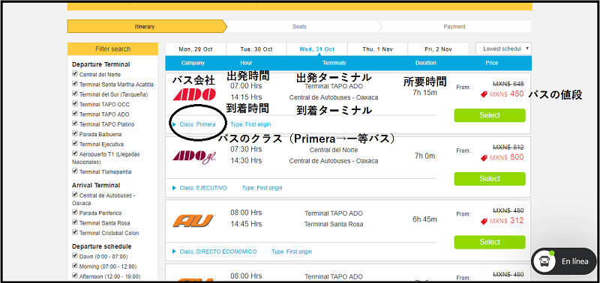Select the Wed, 31 Oct date tab
This screenshot has height=283, width=600.
[316, 49]
